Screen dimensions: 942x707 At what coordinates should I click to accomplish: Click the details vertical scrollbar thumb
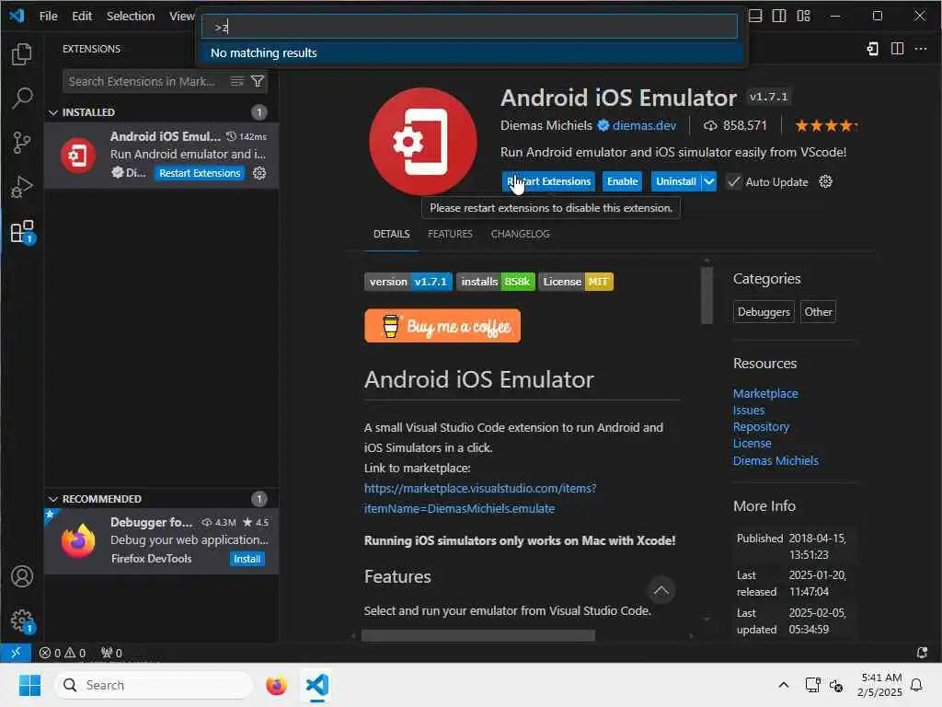click(x=706, y=296)
